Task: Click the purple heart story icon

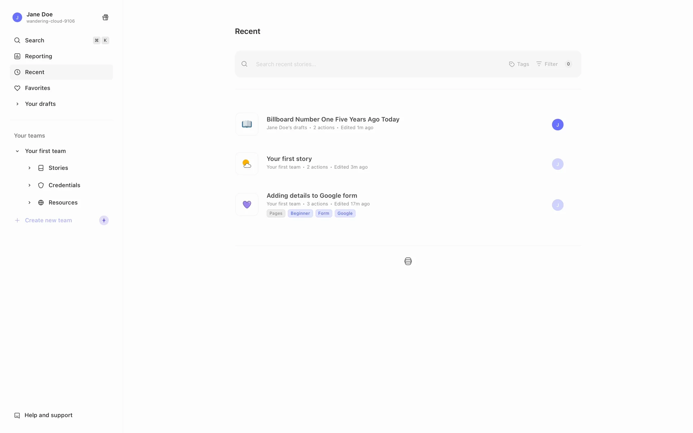Action: [x=247, y=205]
